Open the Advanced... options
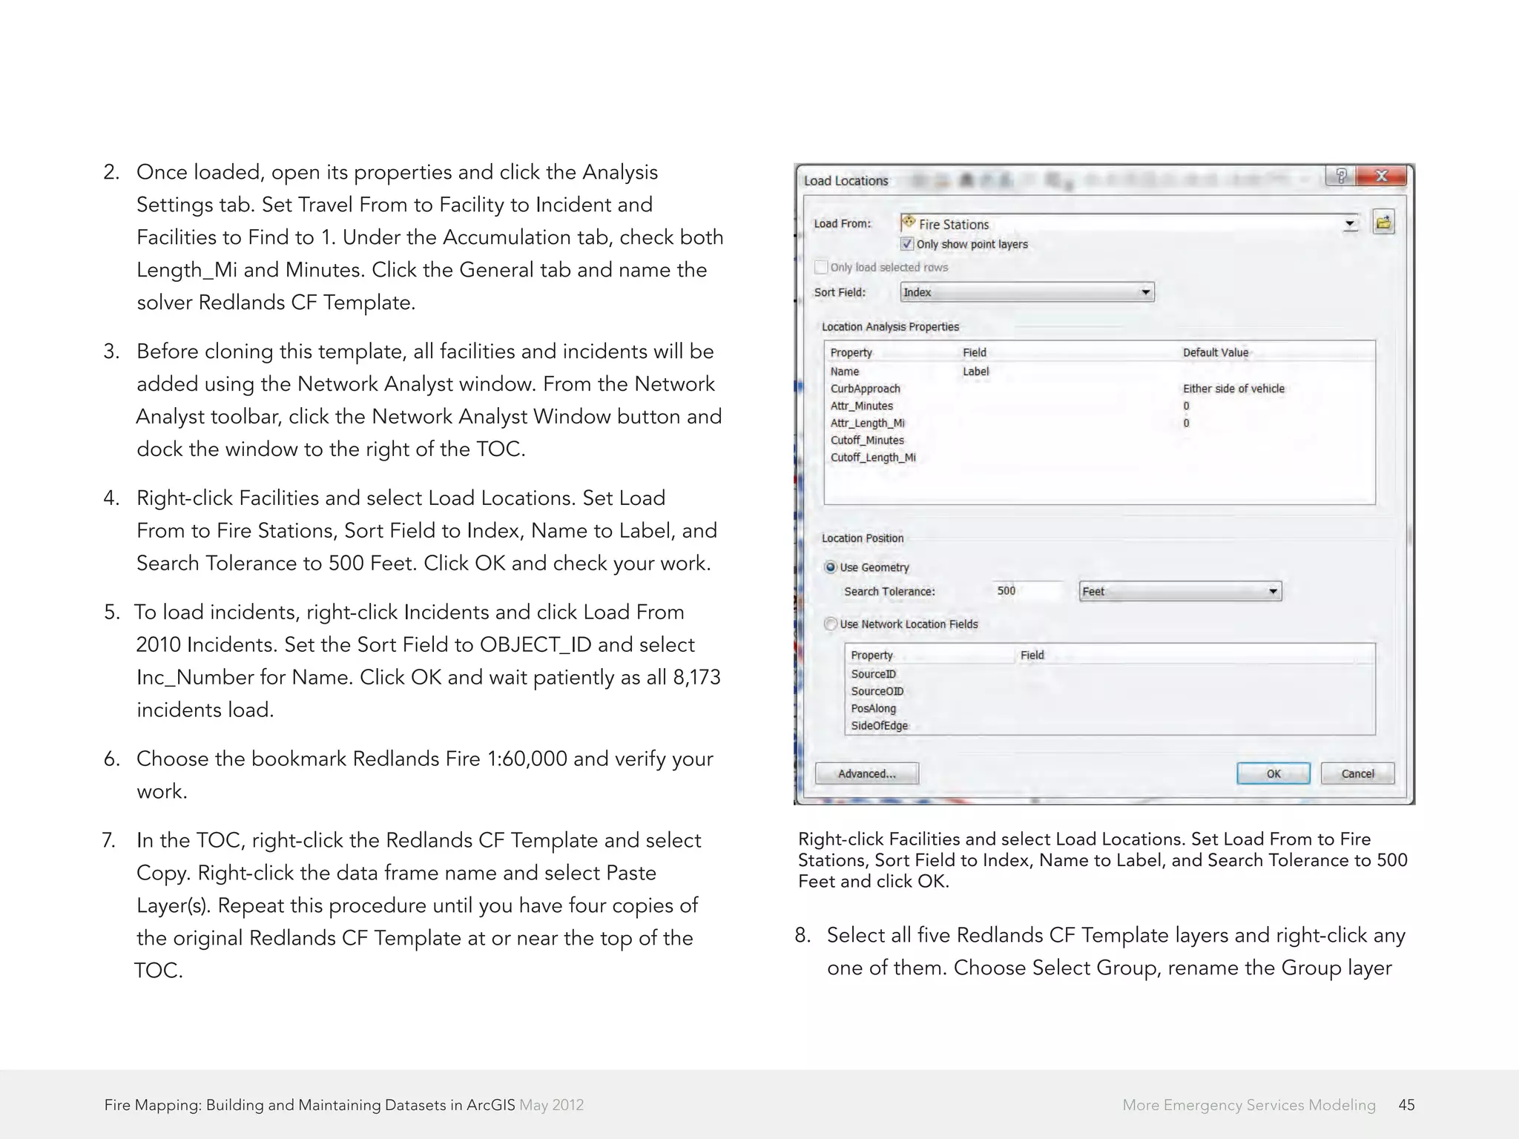The width and height of the screenshot is (1519, 1139). [866, 773]
